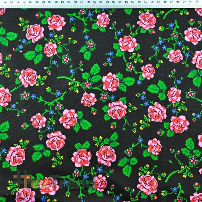Select the 70 mark on the ruler

[x=24, y=2]
